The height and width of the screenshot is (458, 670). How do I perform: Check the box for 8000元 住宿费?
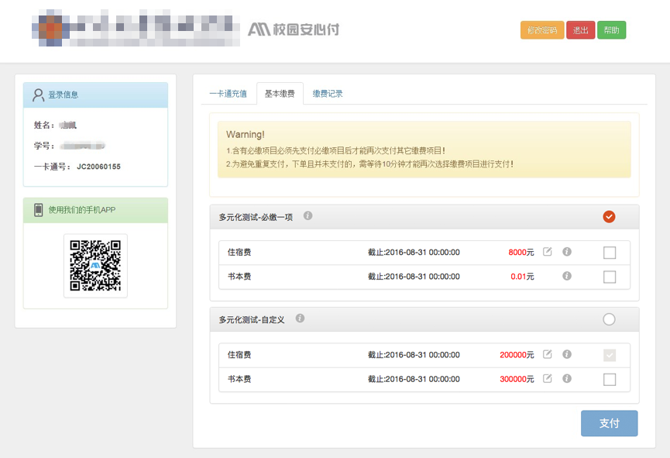610,253
